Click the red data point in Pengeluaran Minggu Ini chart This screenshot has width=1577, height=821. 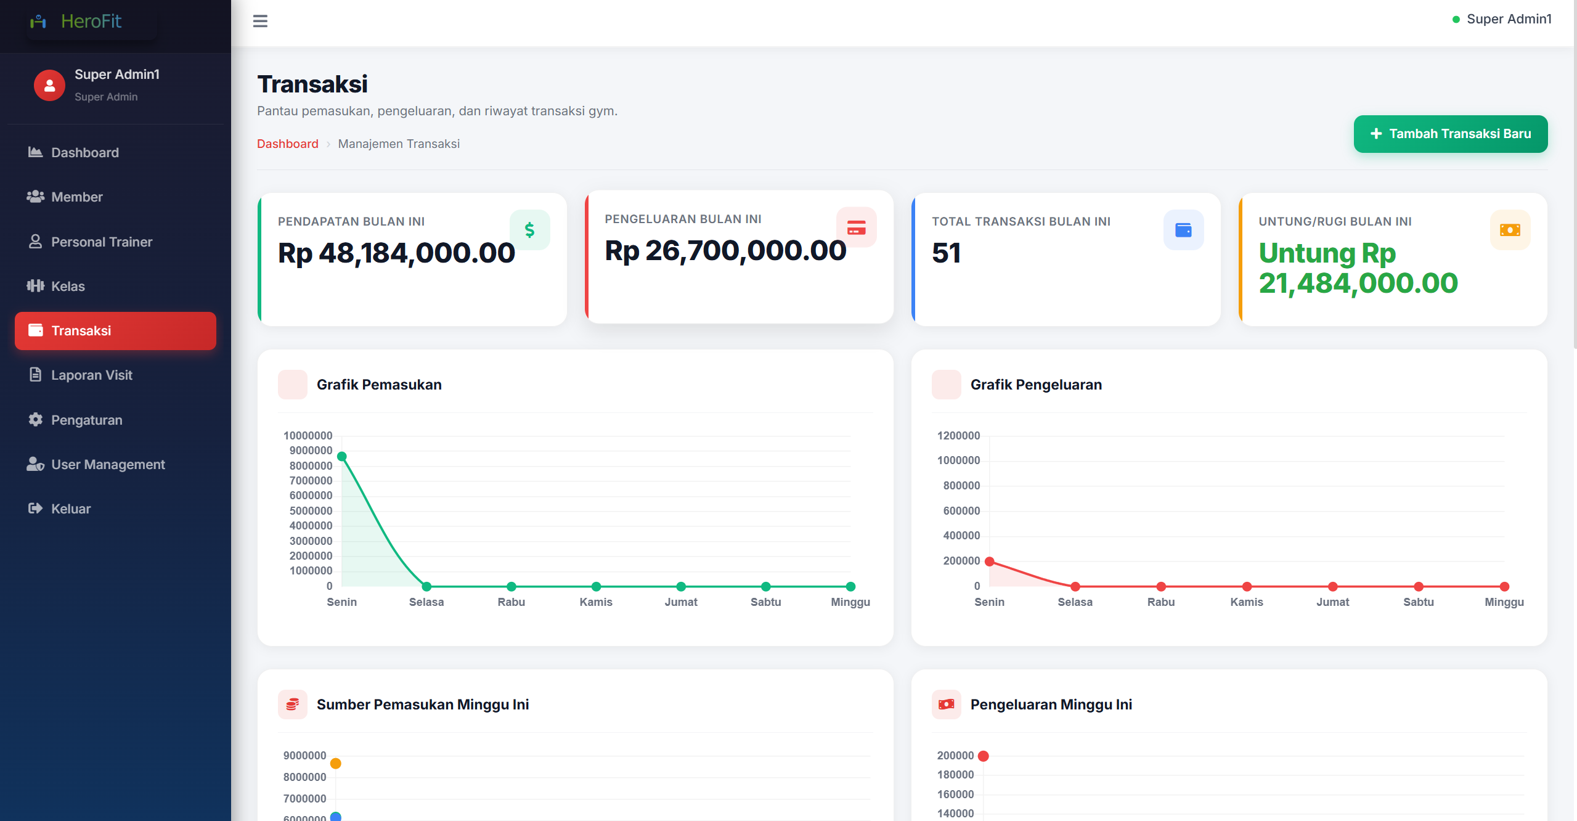(983, 756)
